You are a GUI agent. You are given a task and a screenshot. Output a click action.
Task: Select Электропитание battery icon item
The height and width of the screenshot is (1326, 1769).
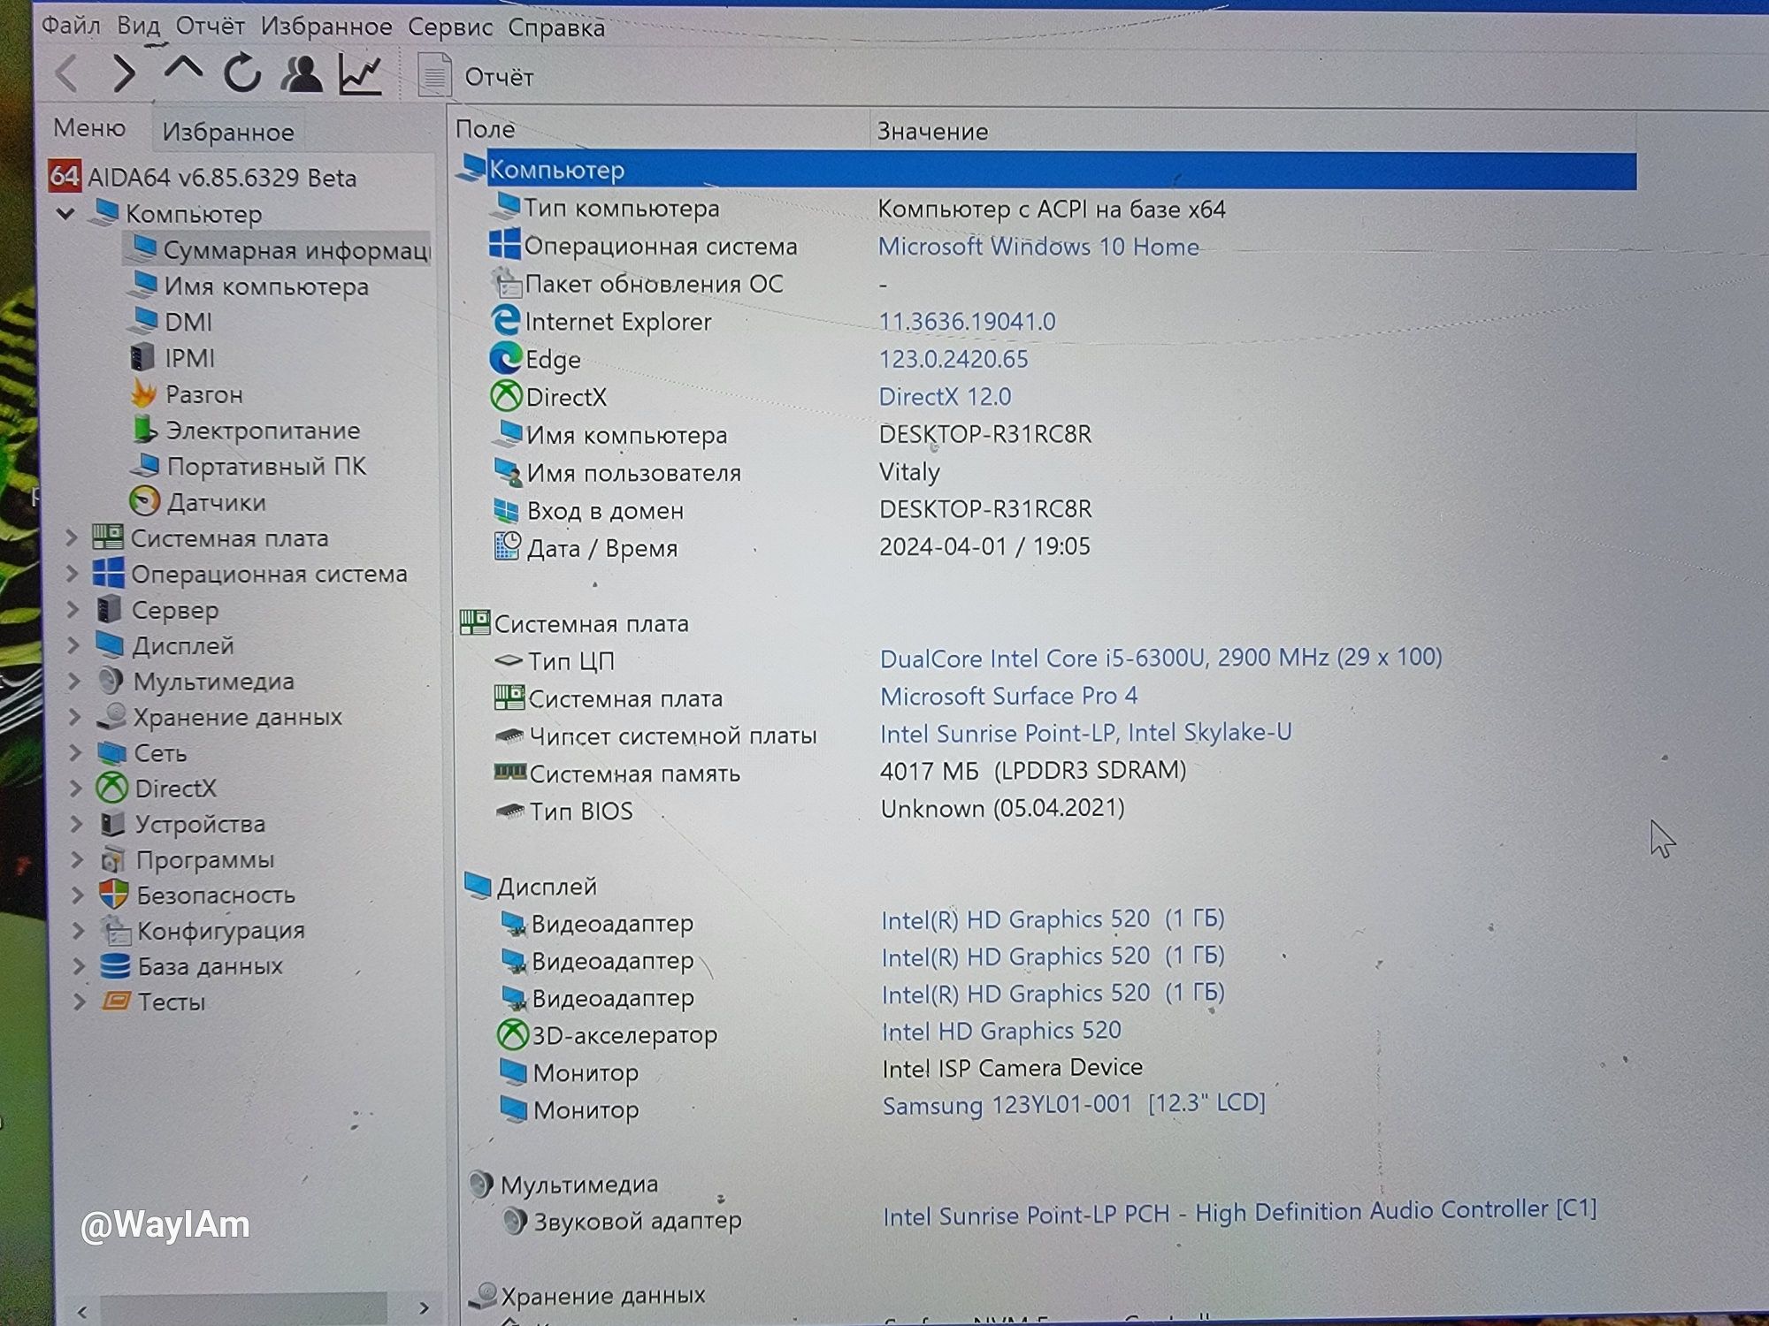point(247,431)
